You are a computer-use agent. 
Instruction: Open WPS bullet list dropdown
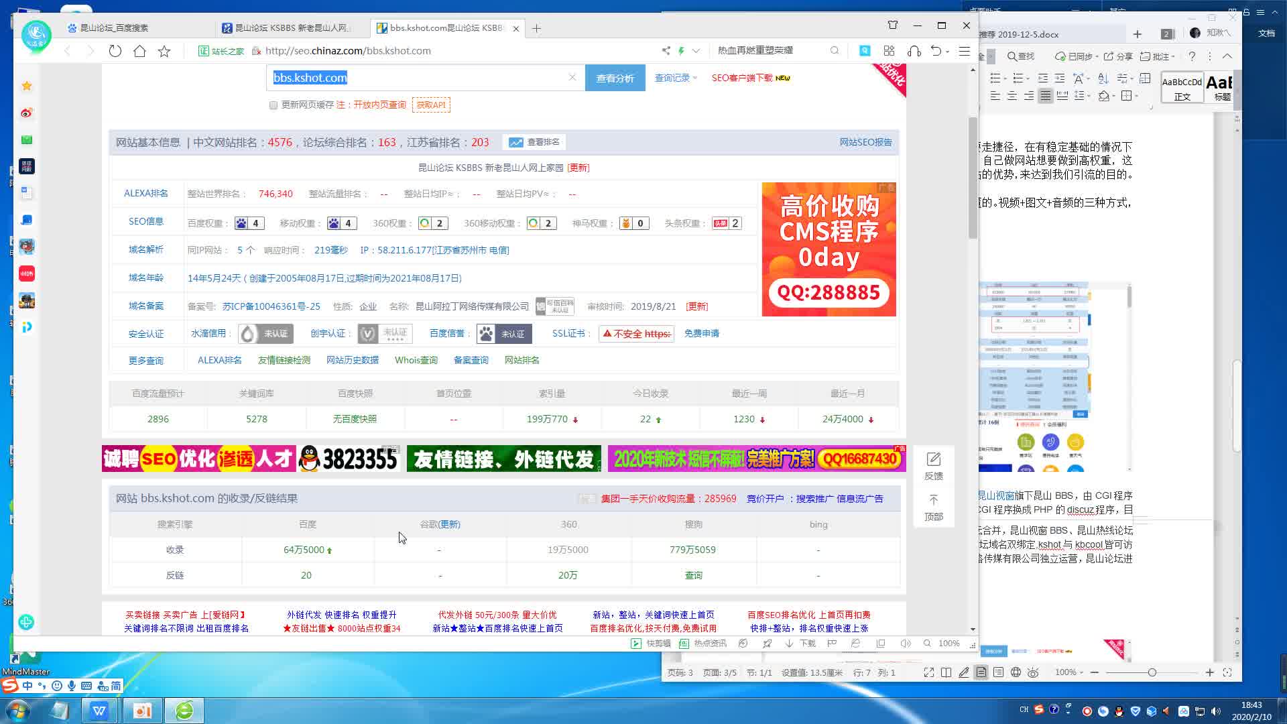(999, 78)
